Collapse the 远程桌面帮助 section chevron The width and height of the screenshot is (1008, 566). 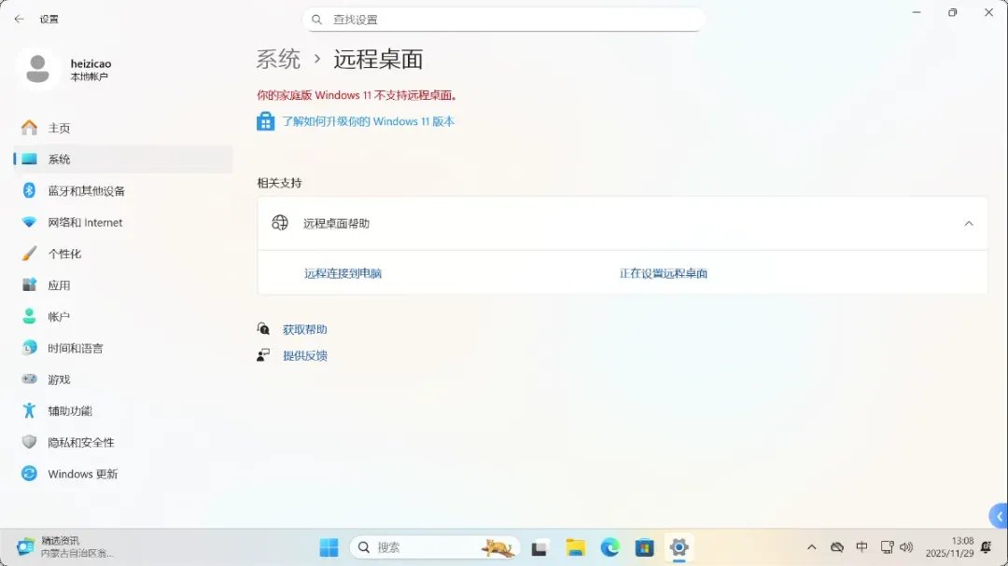point(968,223)
